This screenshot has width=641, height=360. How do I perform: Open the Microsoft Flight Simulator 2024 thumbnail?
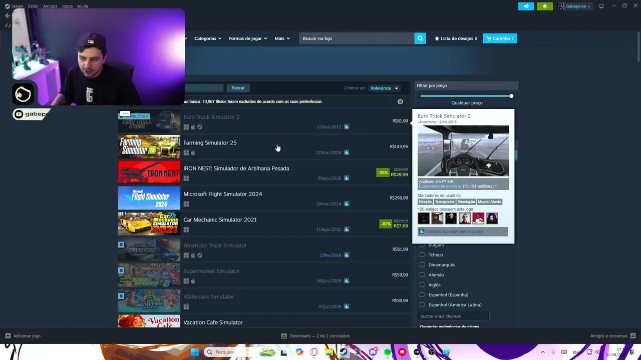(149, 198)
